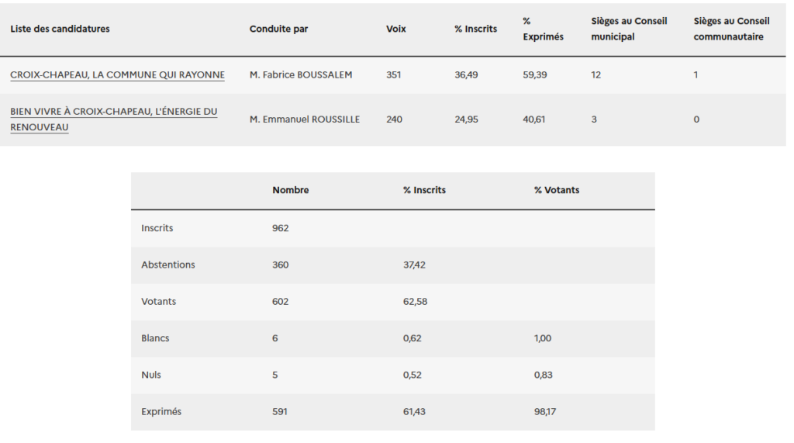
Task: Click the Votants row label
Action: click(x=158, y=301)
